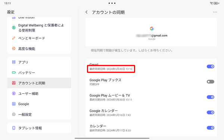Viewport: 224px width, 140px height.
Task: Tap the three dots at top center
Action: [112, 3]
